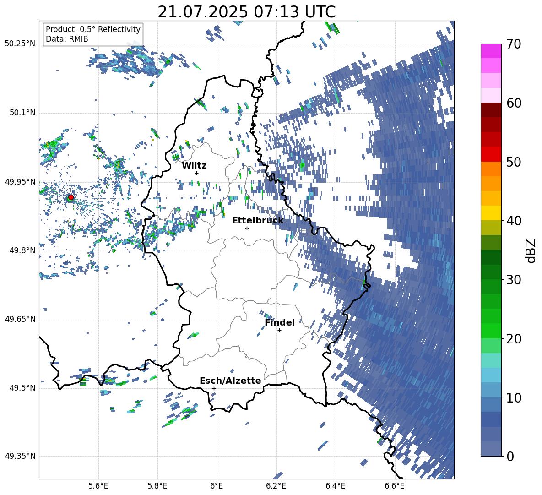Click the magenta swatch near 70 dBZ
Viewport: 542px width, 495px height.
tap(491, 51)
